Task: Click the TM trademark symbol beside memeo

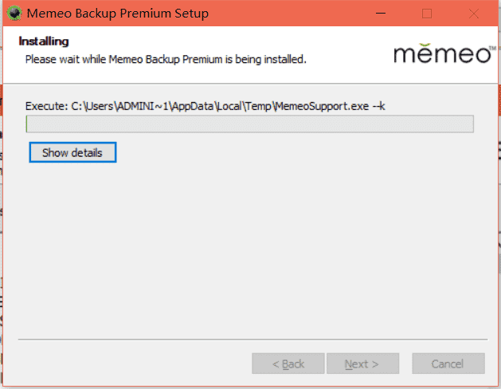Action: coord(492,49)
